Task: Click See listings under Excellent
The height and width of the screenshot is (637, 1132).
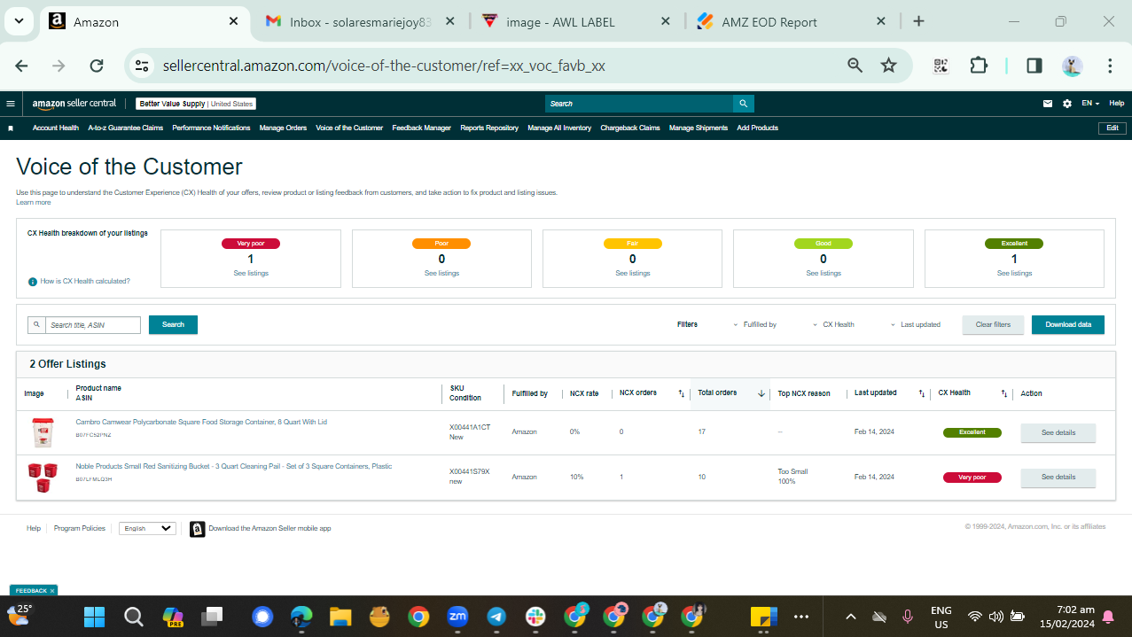Action: pos(1014,274)
